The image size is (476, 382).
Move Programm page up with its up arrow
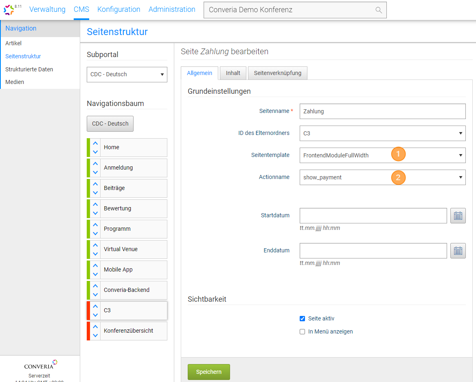coord(95,225)
